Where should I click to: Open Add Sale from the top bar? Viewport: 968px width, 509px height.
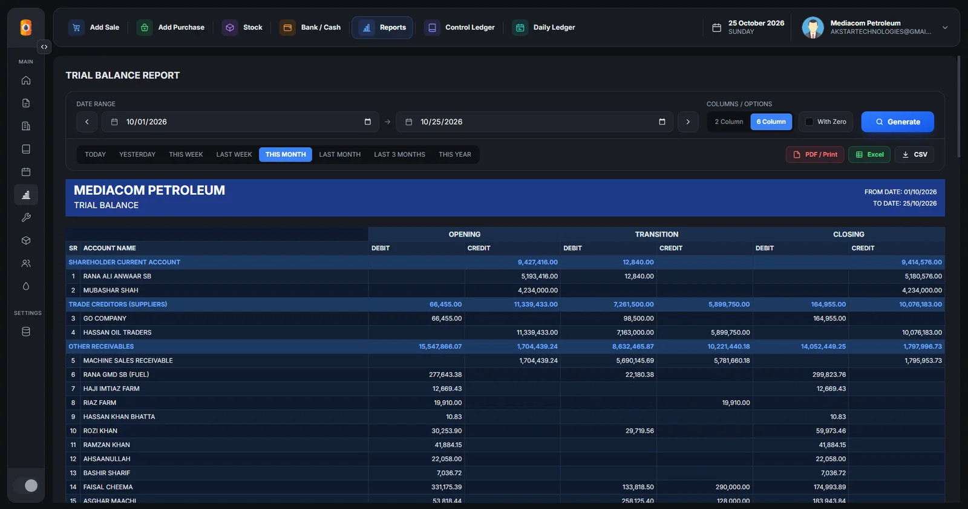[94, 27]
